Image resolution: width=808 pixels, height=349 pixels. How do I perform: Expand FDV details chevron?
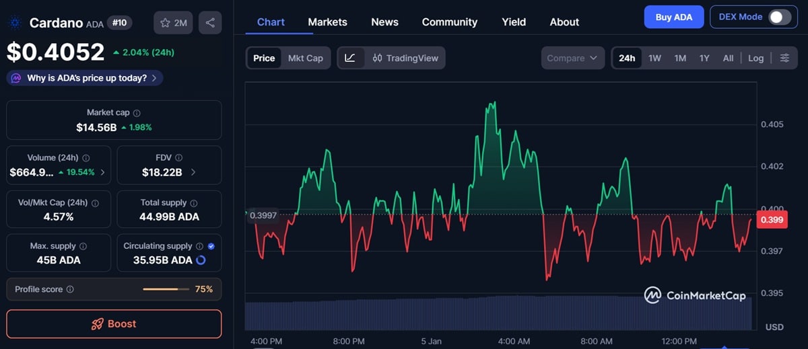pyautogui.click(x=193, y=172)
